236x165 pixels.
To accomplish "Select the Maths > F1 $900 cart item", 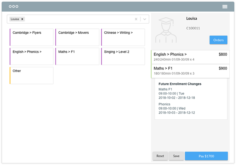I will tap(190, 71).
